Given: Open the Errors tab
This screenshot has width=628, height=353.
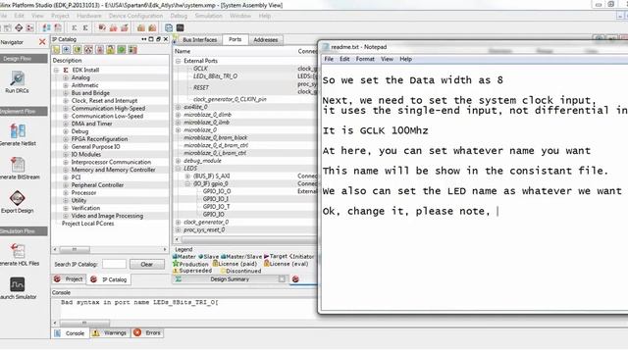Looking at the screenshot, I should (x=147, y=333).
